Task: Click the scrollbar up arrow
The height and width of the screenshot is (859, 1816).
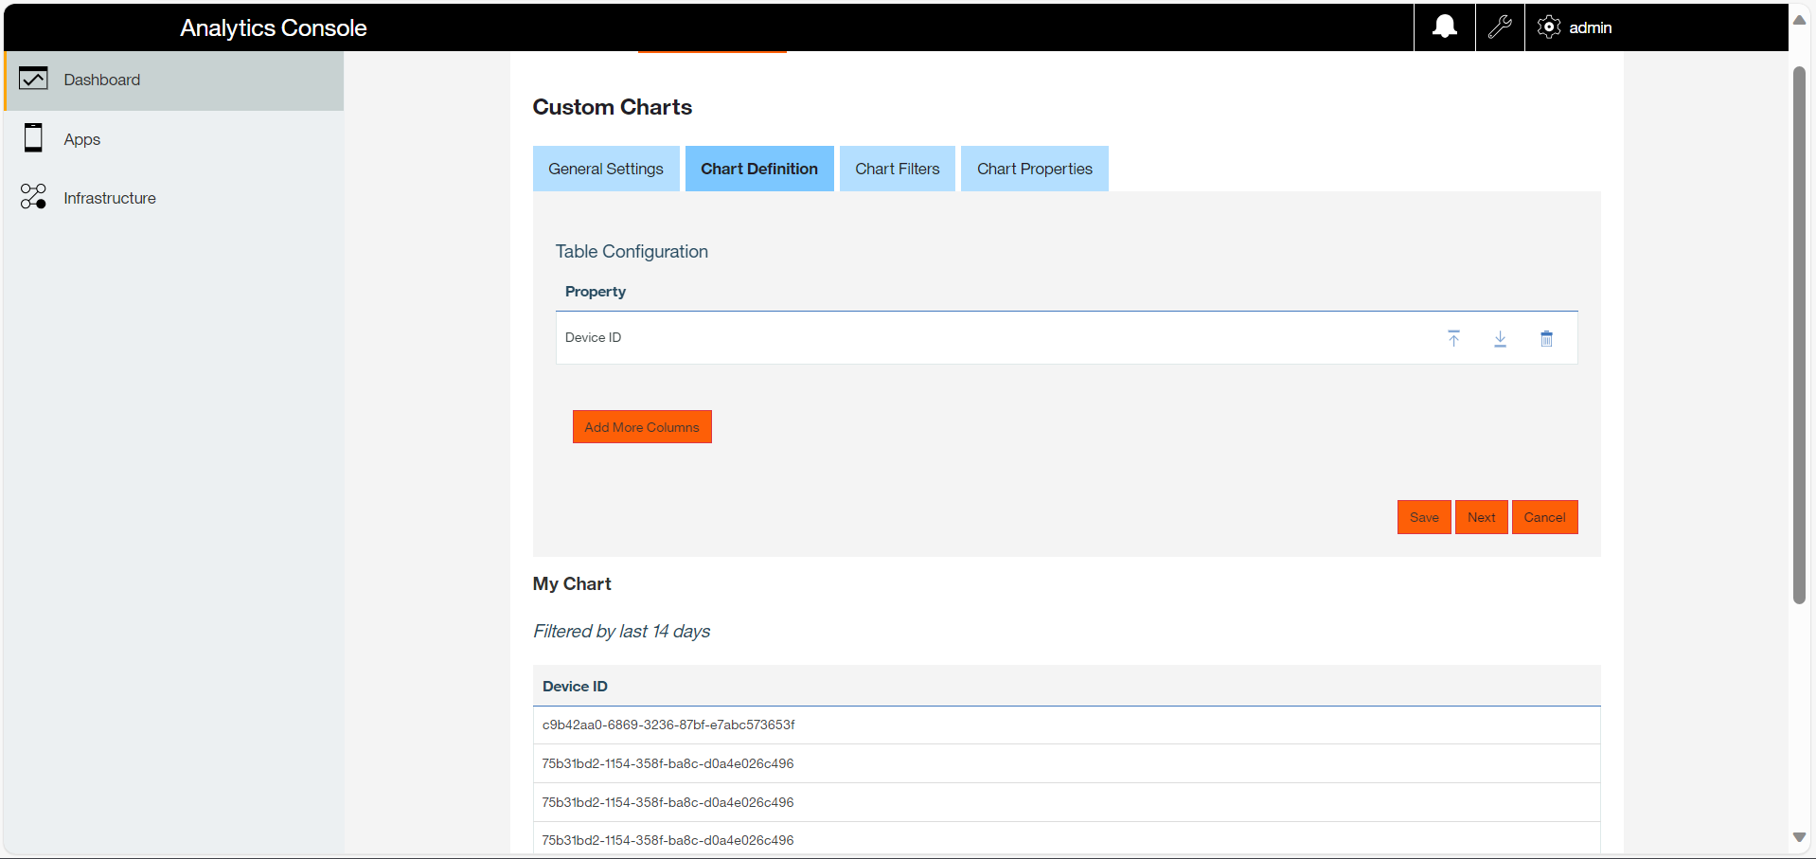Action: pyautogui.click(x=1800, y=20)
